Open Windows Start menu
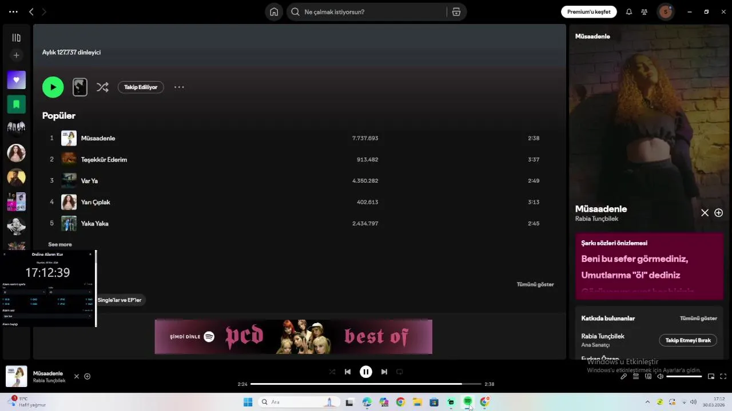 coord(248,402)
